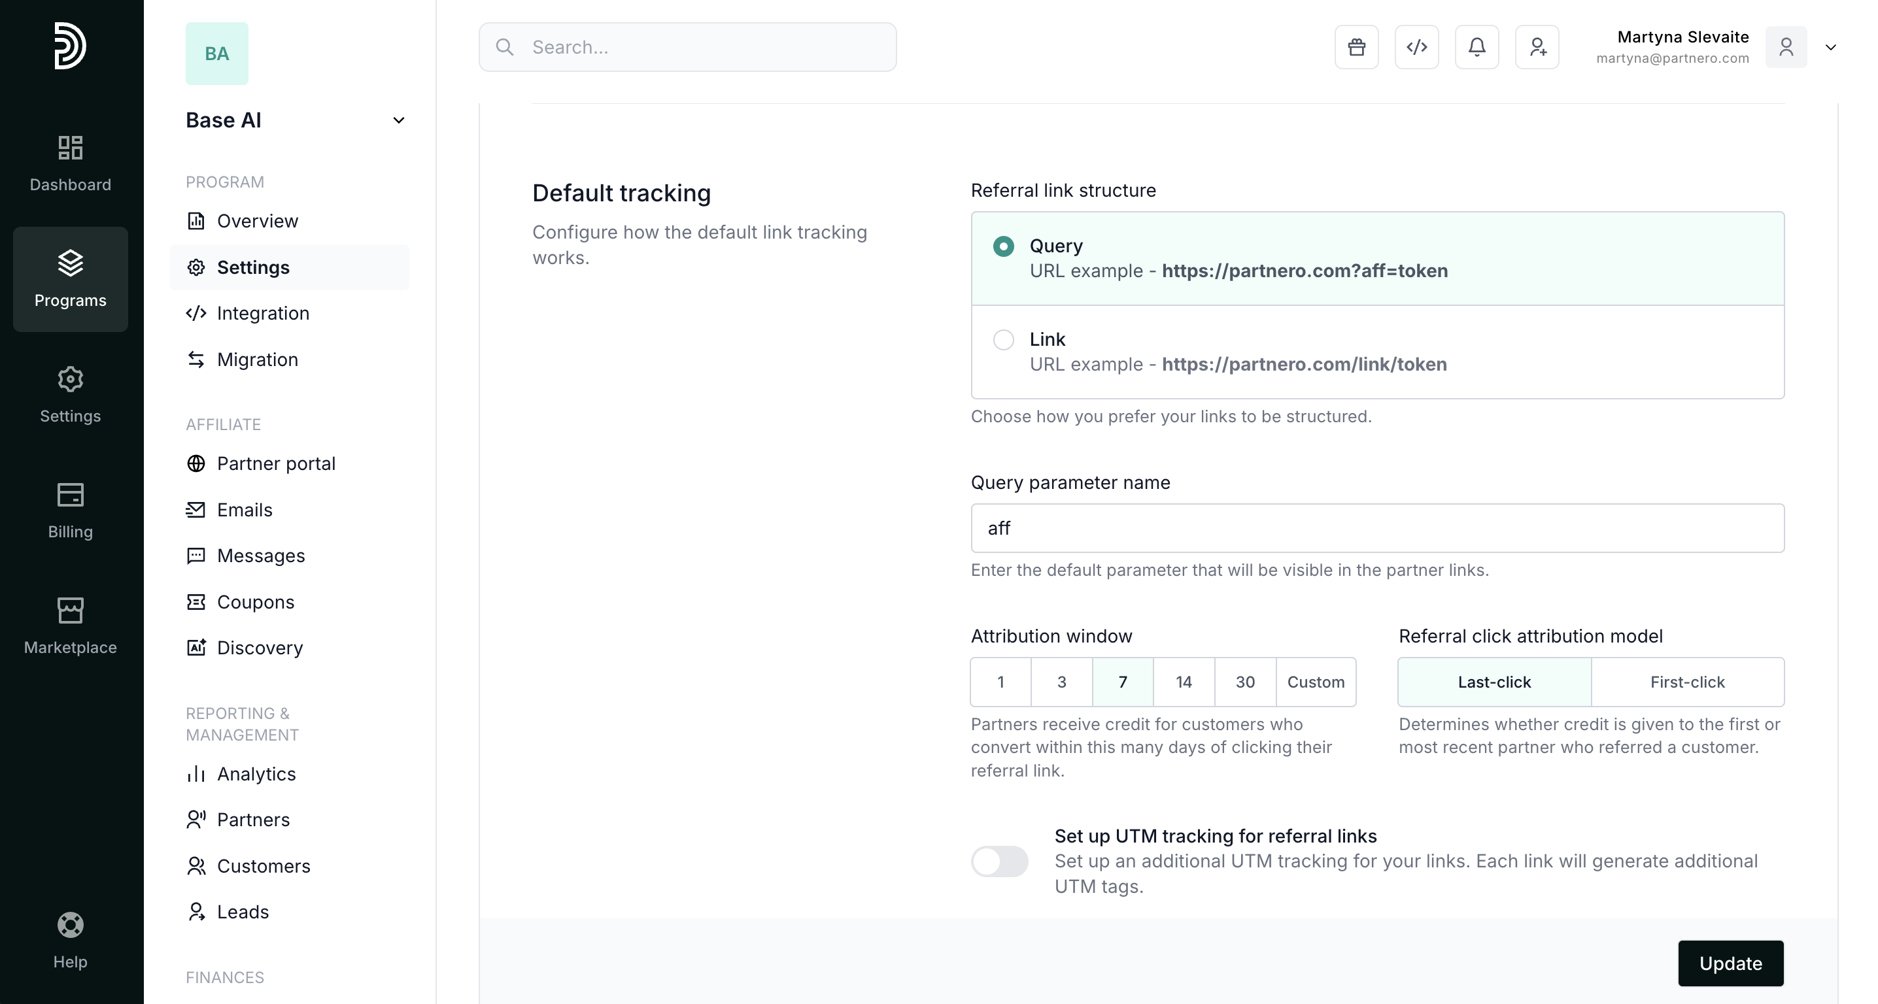Open the user account dropdown chevron
The width and height of the screenshot is (1878, 1004).
click(1830, 47)
